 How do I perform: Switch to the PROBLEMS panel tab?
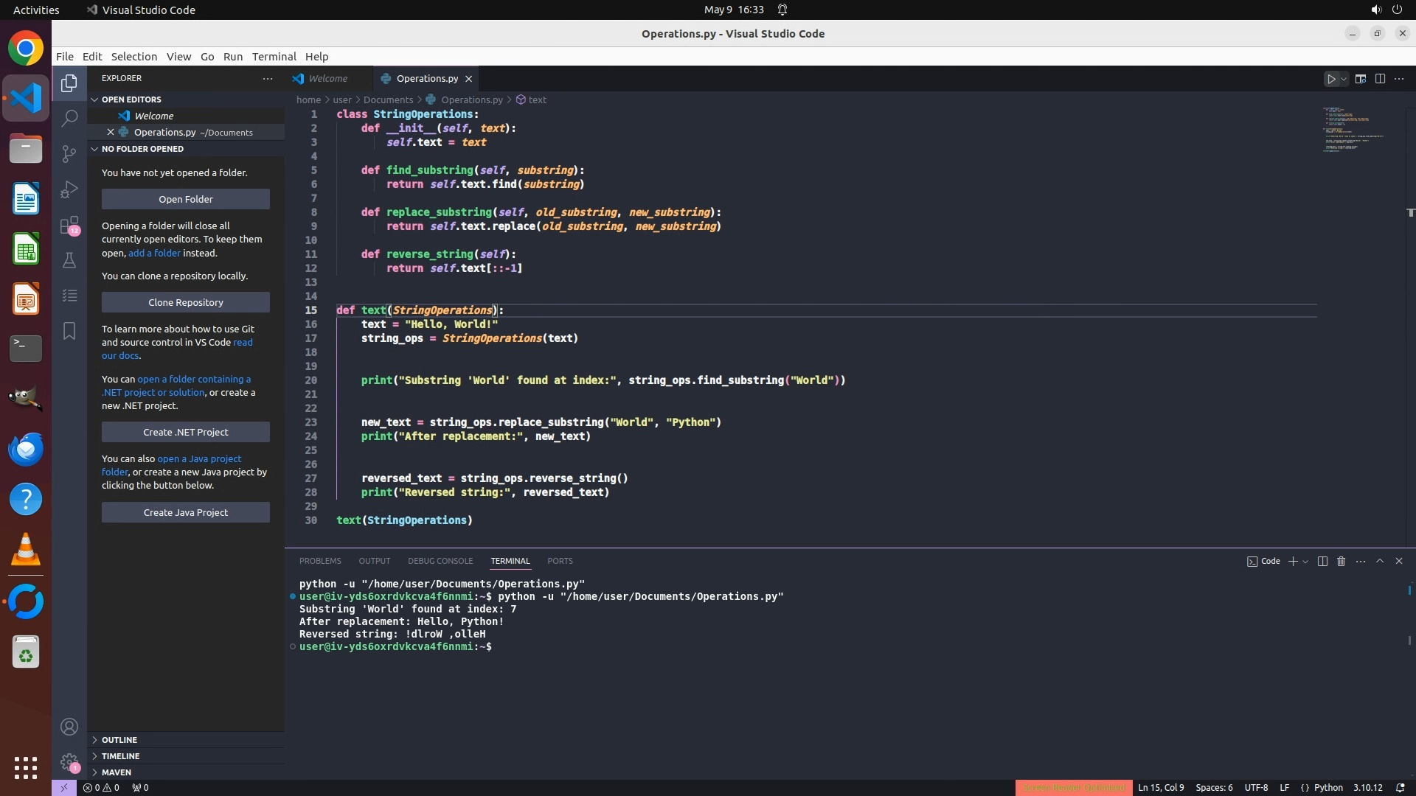pyautogui.click(x=320, y=562)
